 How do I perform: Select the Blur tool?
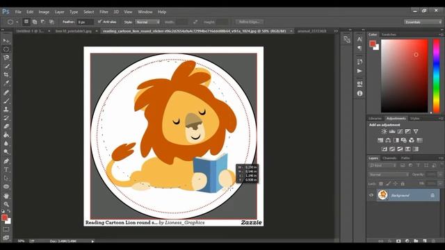coord(6,144)
